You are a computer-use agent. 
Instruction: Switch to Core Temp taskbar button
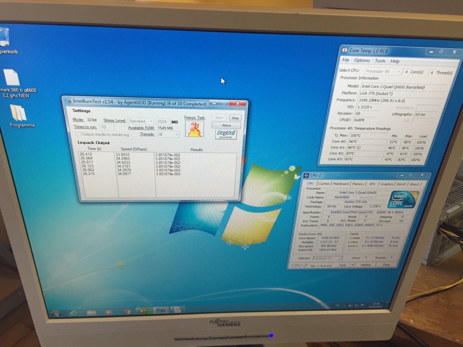(143, 311)
